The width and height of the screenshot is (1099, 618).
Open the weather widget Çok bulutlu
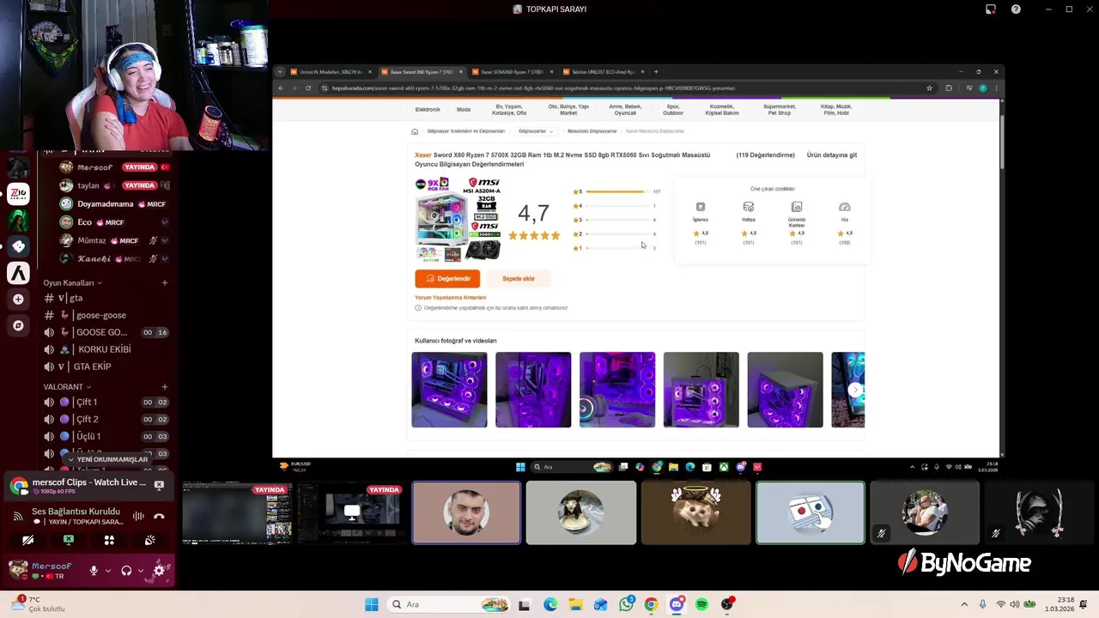(36, 604)
